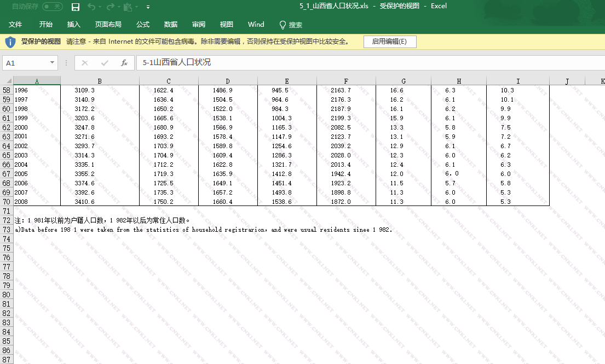Switch to the 公式 ribbon tab
The image size is (605, 364).
(x=143, y=25)
